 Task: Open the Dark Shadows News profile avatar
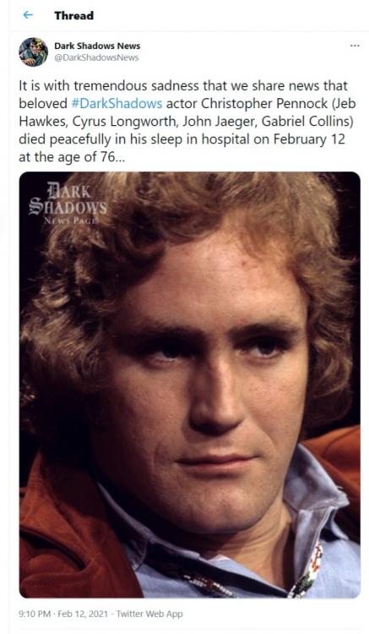(33, 52)
